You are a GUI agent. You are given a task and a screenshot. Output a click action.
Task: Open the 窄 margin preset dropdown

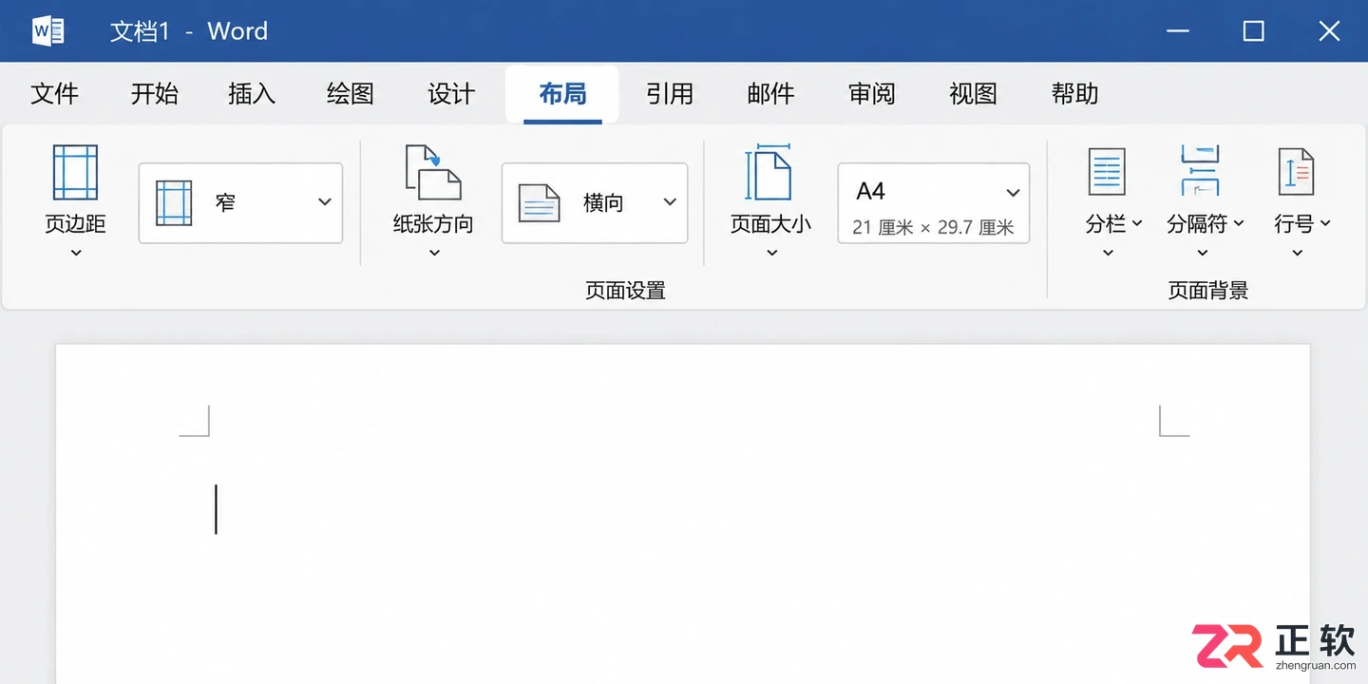pos(240,202)
